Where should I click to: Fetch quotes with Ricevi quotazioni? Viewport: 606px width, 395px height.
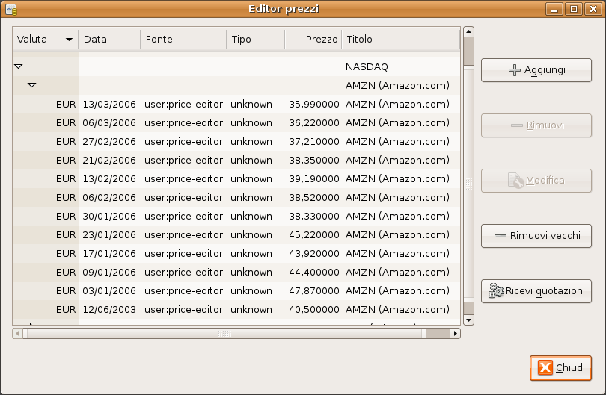tap(536, 290)
